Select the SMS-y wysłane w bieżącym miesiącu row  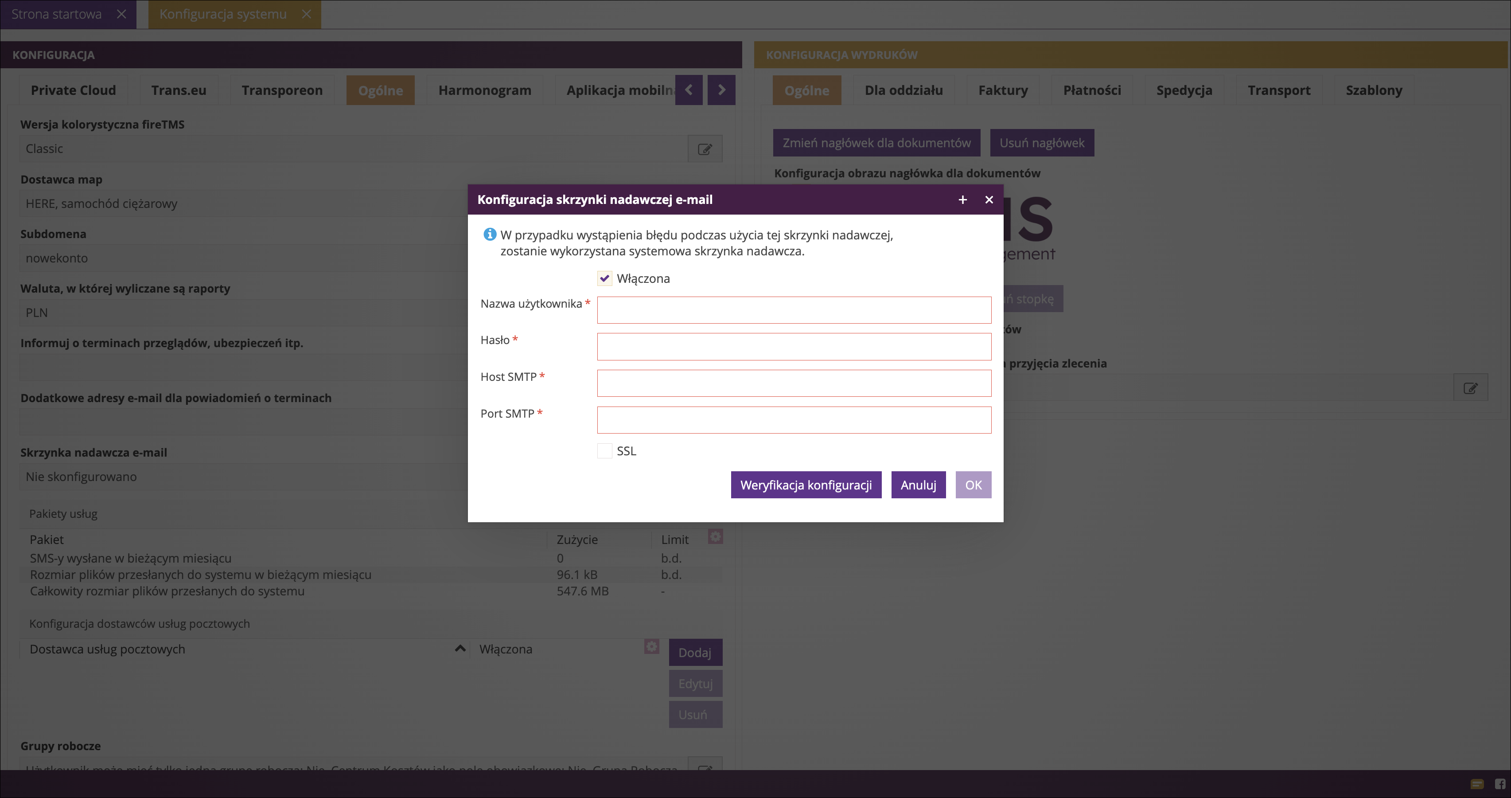372,558
